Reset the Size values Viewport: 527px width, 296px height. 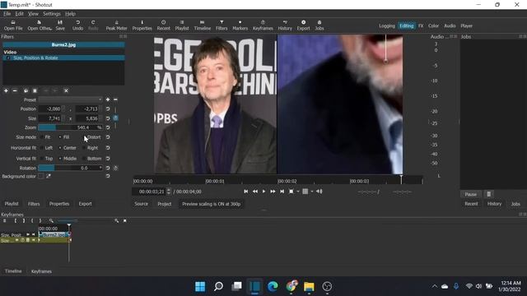[x=108, y=118]
